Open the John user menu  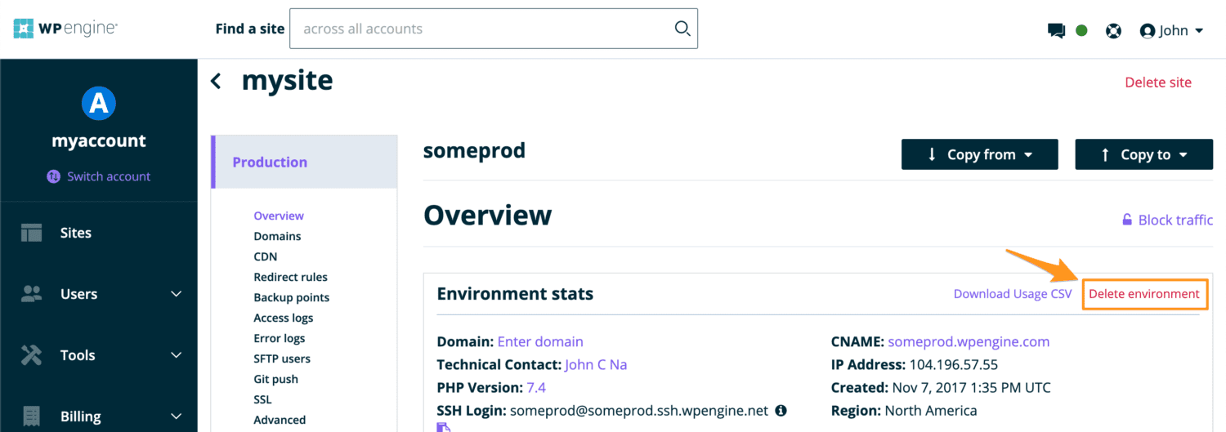point(1172,31)
